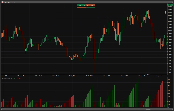Click the green current price tag on price axis
Image resolution: width=174 pixels, height=111 pixels.
click(x=170, y=5)
